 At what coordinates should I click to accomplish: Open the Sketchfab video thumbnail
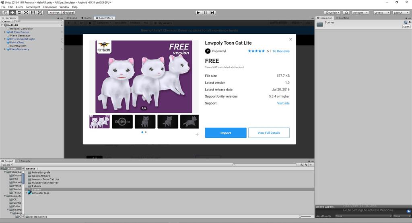click(122, 121)
